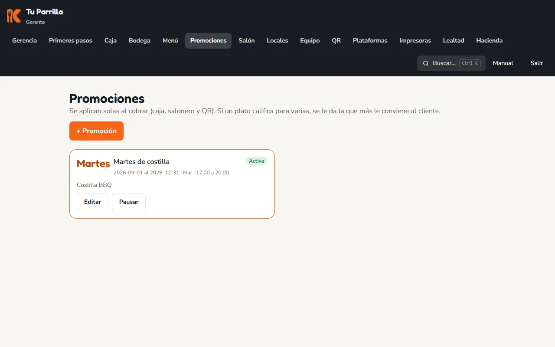Focus the Buscar search field
Screen dimensions: 555x347
point(451,63)
